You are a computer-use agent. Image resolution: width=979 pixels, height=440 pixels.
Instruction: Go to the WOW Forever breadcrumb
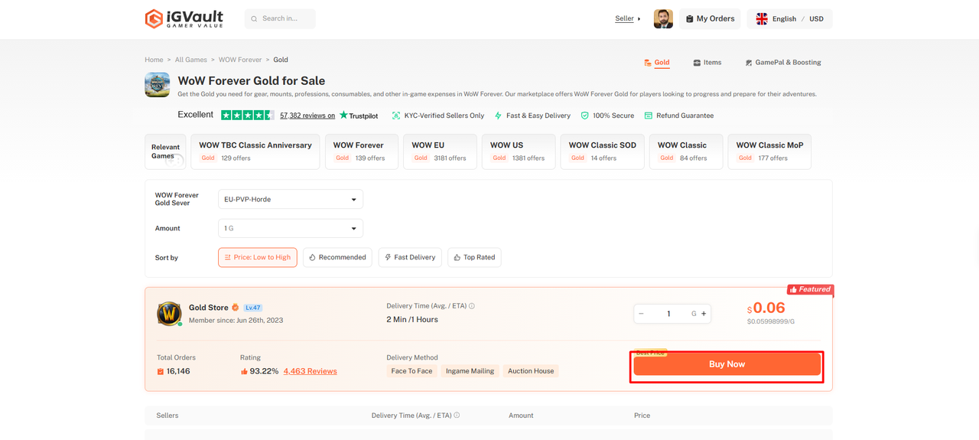pyautogui.click(x=240, y=60)
